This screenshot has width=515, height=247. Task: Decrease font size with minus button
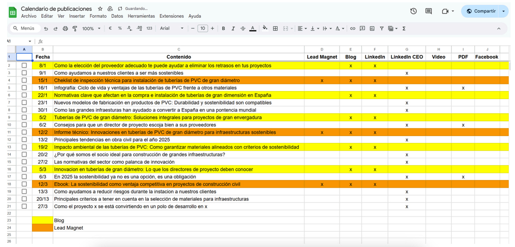[x=193, y=28]
